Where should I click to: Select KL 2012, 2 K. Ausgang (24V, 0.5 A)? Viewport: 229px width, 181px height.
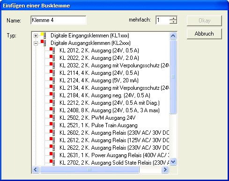coord(99,51)
